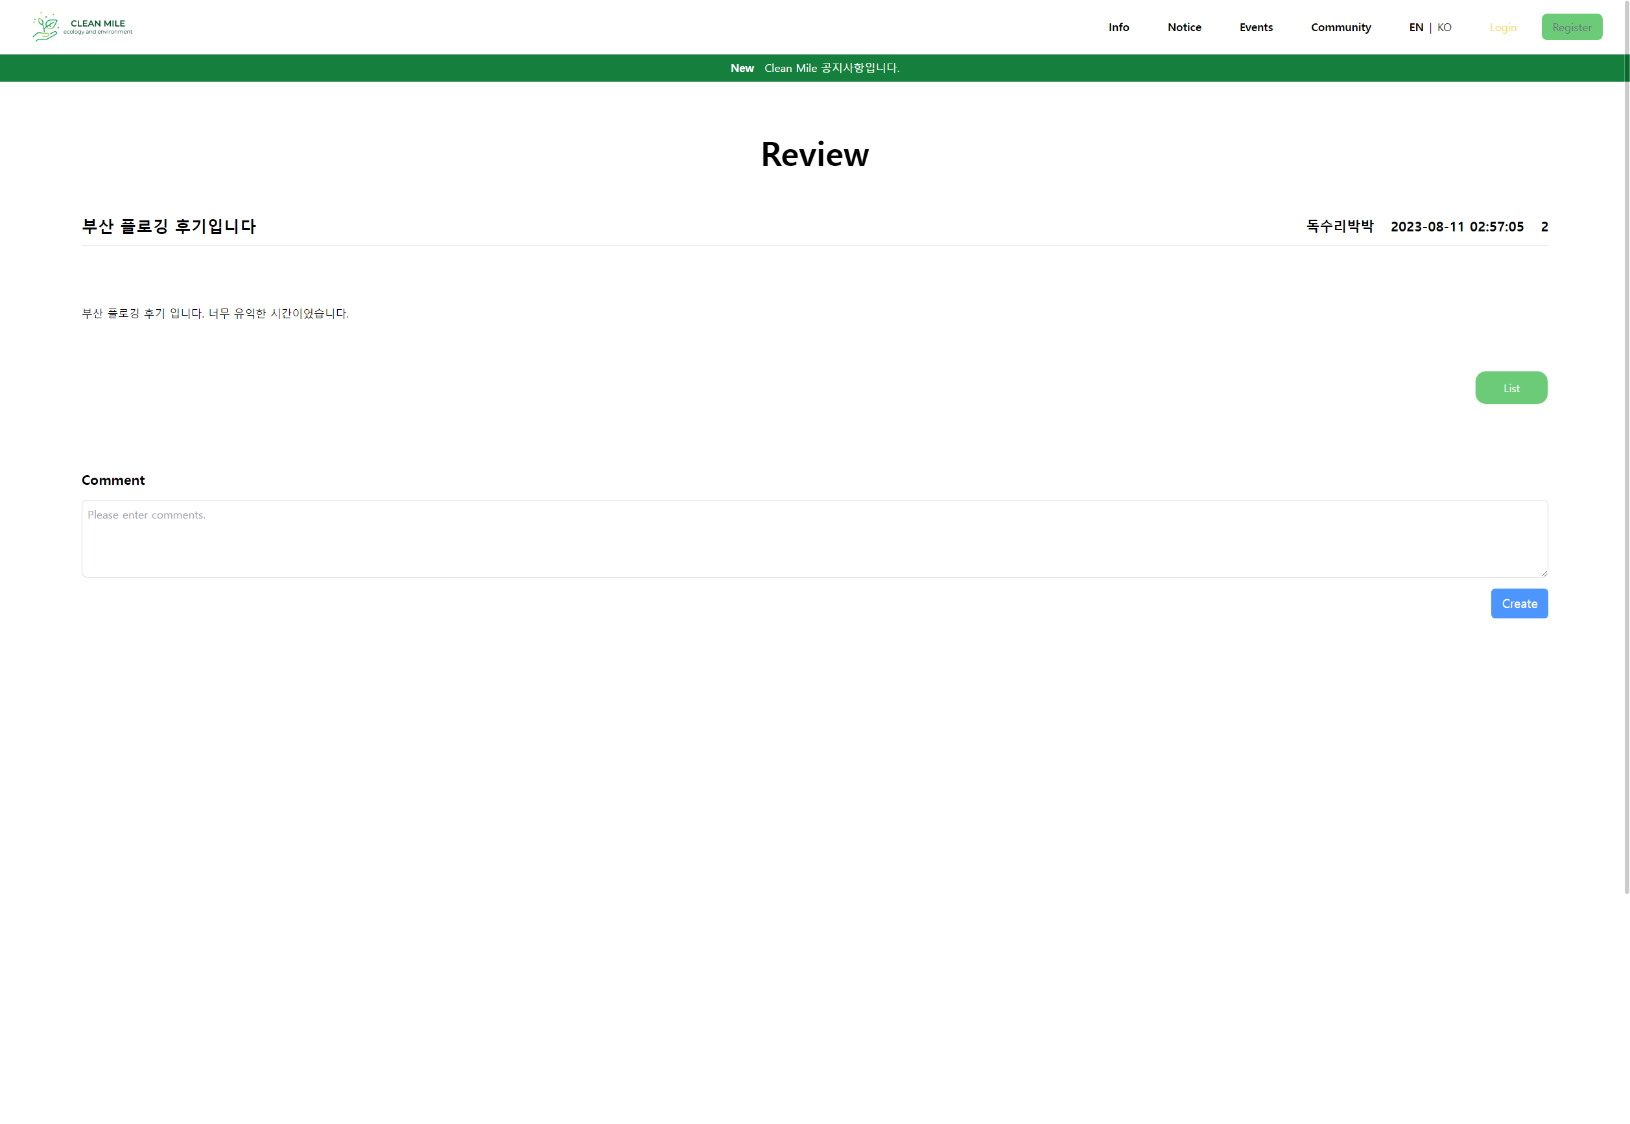Viewport: 1630px width, 1124px height.
Task: Click the post title 부산 플로깅 후기입니다
Action: 169,226
